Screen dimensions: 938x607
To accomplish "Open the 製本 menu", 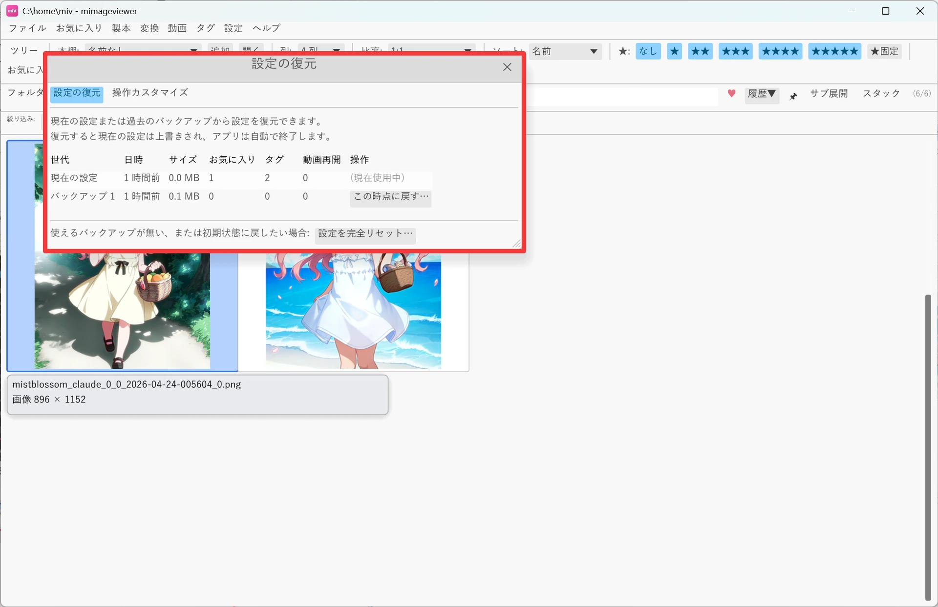I will pos(121,28).
